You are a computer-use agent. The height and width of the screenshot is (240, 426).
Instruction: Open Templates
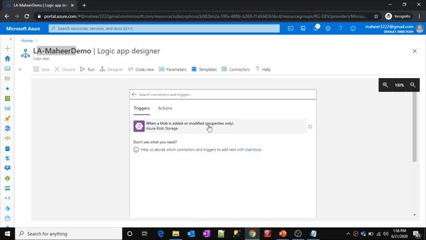point(204,69)
